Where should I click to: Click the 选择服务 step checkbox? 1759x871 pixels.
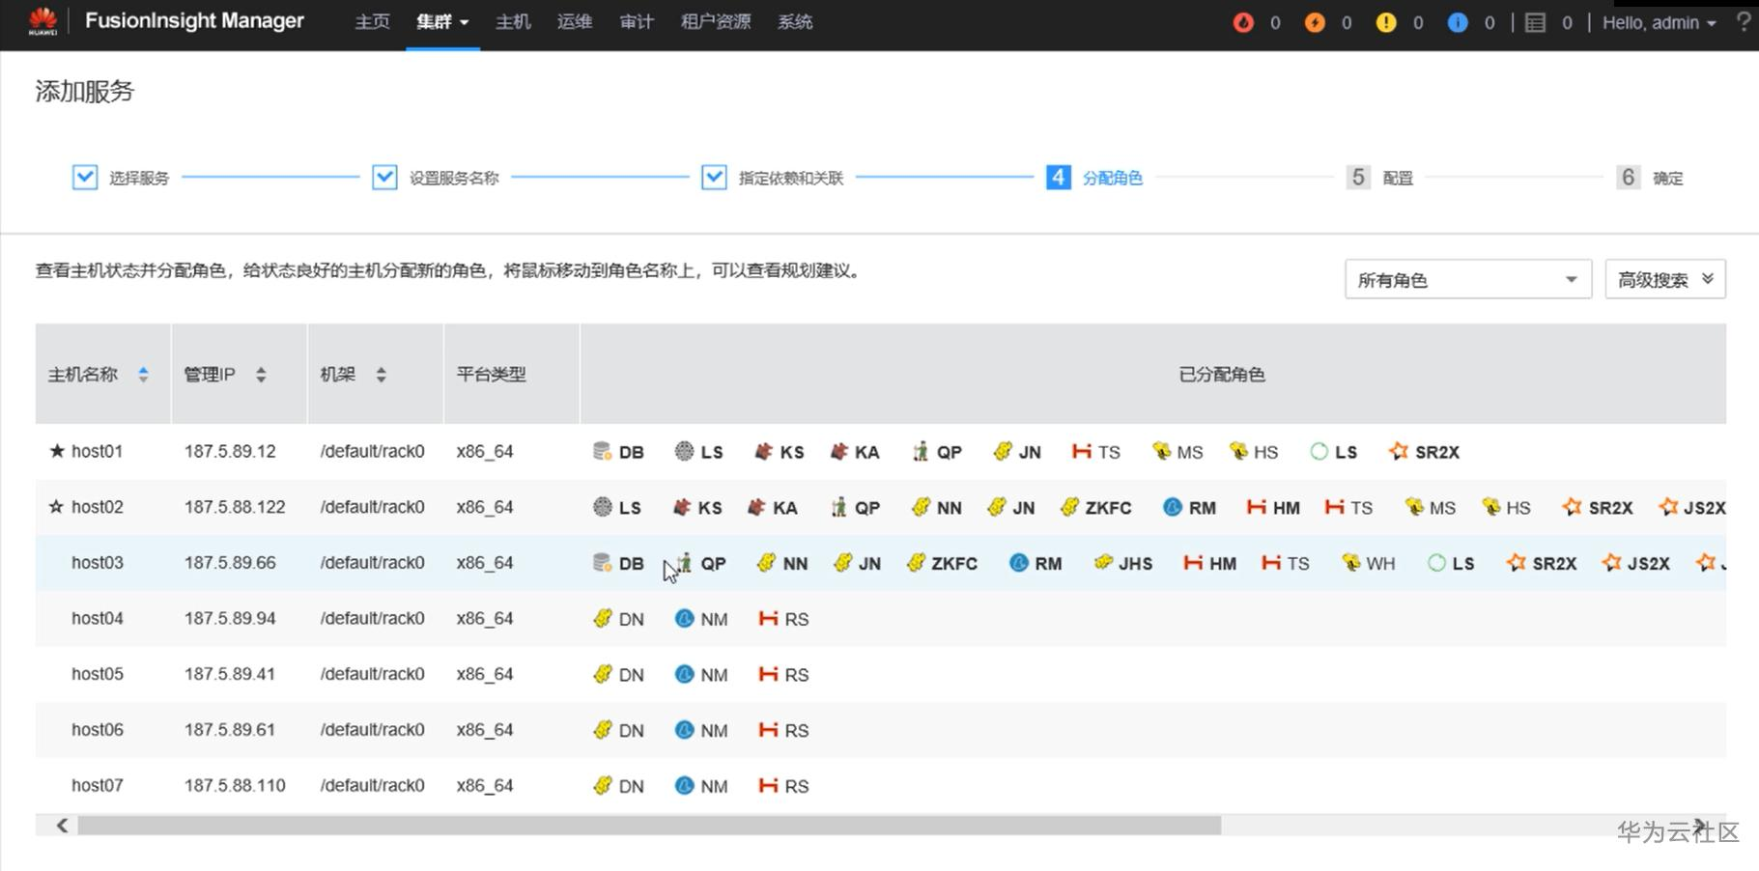coord(85,178)
